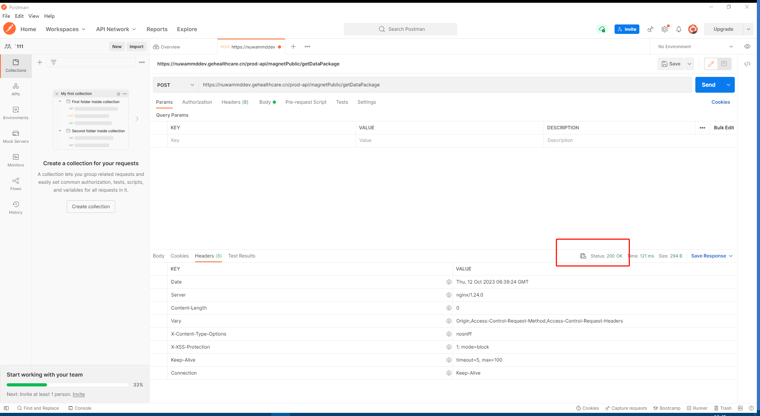
Task: Open the environment quick look eye icon
Action: (747, 47)
